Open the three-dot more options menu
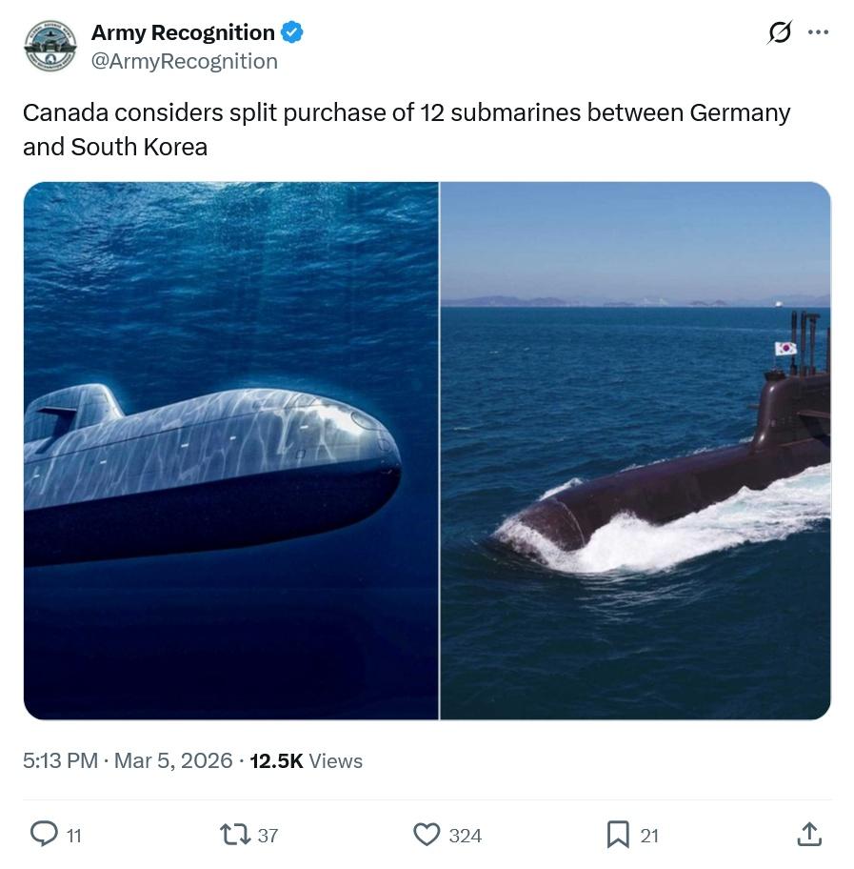The width and height of the screenshot is (854, 869). (x=818, y=32)
